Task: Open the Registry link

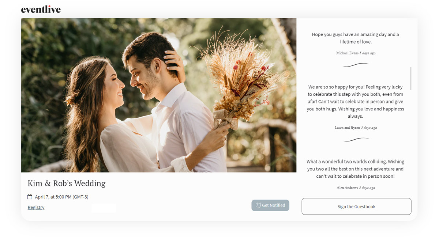Action: 36,207
